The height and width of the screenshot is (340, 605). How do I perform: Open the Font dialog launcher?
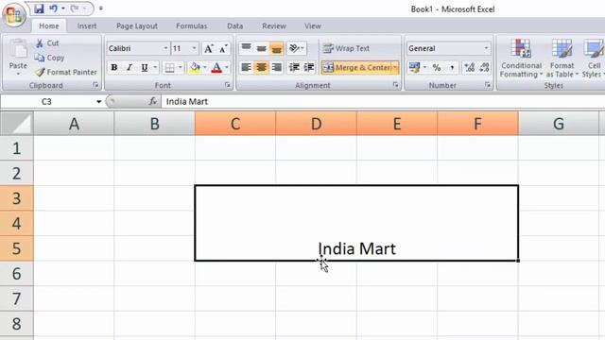point(227,85)
